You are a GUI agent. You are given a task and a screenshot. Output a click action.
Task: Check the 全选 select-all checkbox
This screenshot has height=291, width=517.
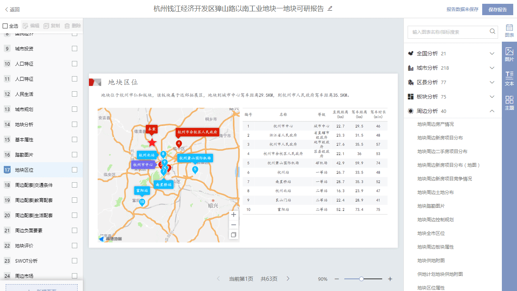coord(5,26)
